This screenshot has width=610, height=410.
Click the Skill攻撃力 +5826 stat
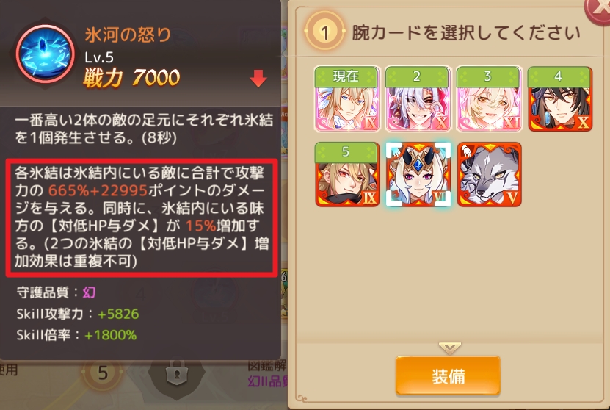coord(77,314)
